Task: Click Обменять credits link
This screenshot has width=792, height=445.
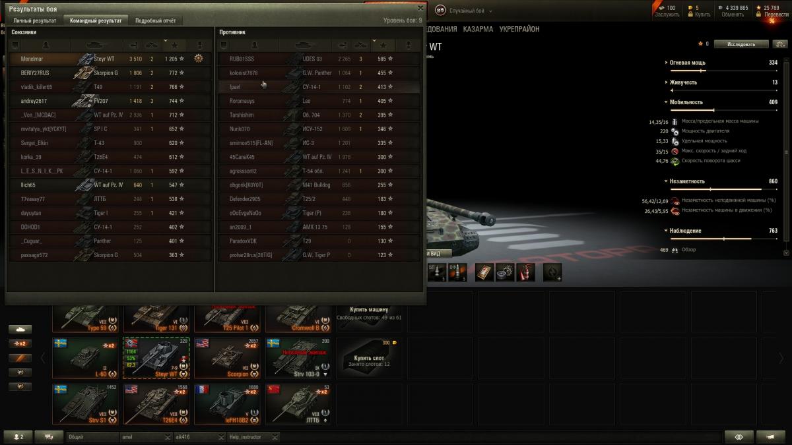Action: click(733, 15)
